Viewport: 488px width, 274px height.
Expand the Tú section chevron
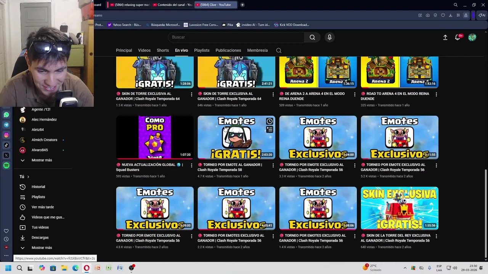(x=28, y=177)
